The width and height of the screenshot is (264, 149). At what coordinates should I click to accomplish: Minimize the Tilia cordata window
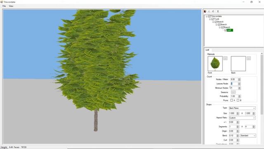pyautogui.click(x=243, y=2)
